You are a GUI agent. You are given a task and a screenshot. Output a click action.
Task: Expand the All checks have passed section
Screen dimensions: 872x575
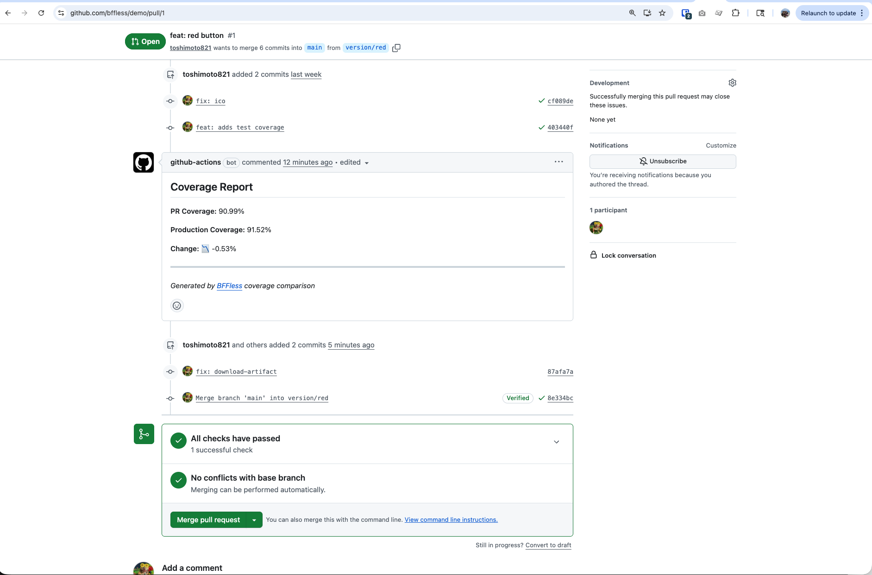pyautogui.click(x=556, y=442)
